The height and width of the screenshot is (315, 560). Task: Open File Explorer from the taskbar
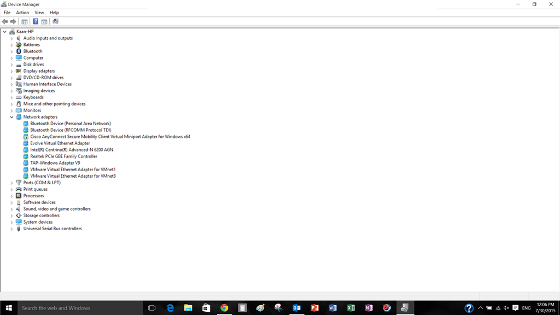point(188,308)
